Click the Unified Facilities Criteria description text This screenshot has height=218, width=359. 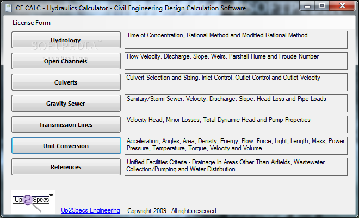tap(226, 166)
